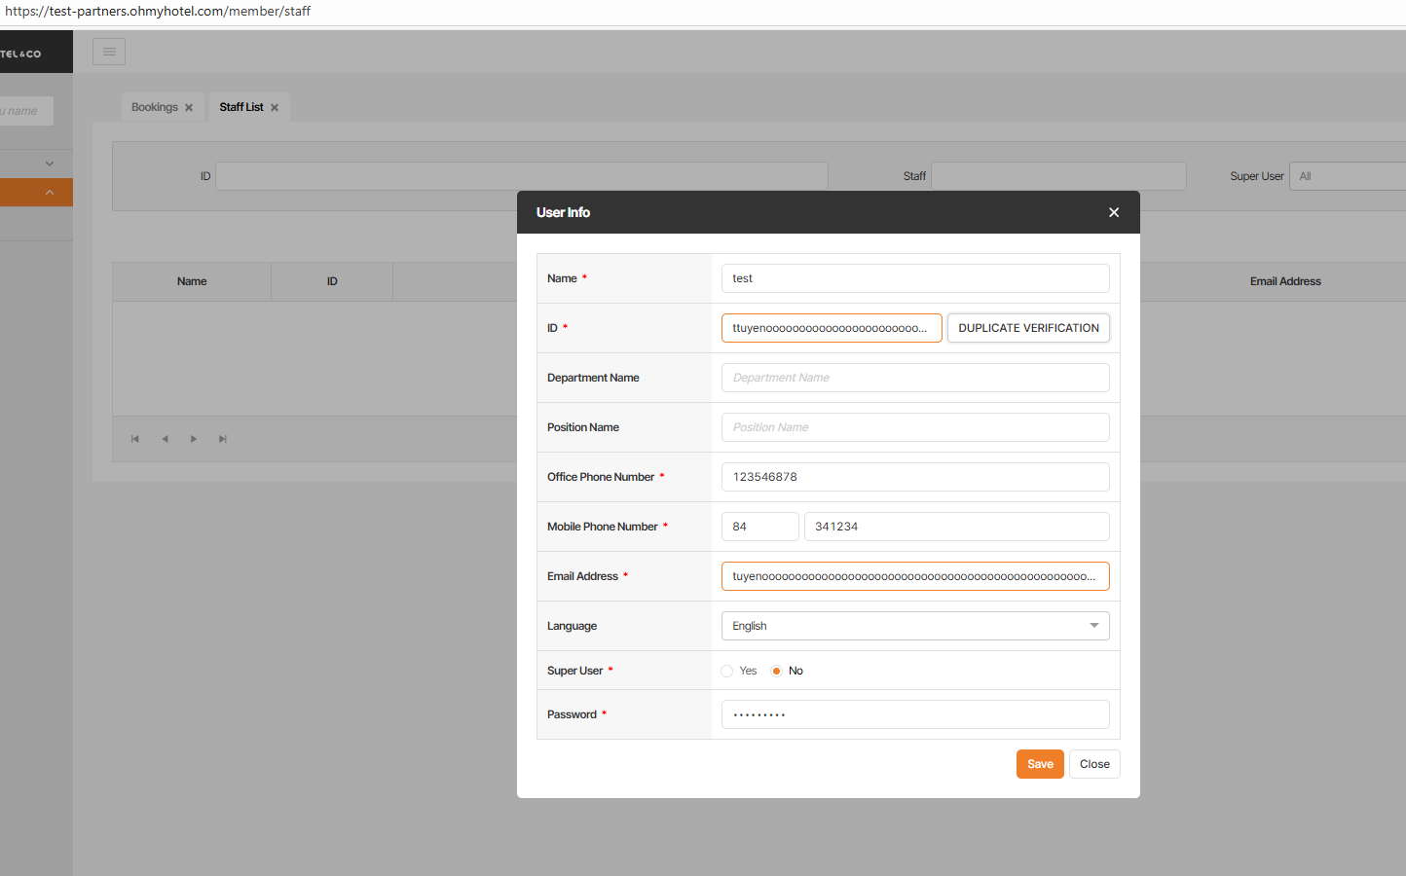Viewport: 1406px width, 876px height.
Task: Save the user info form
Action: point(1040,764)
